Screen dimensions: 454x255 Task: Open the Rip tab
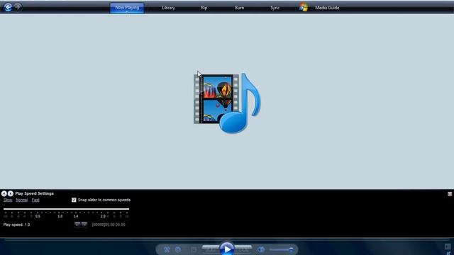[x=204, y=8]
